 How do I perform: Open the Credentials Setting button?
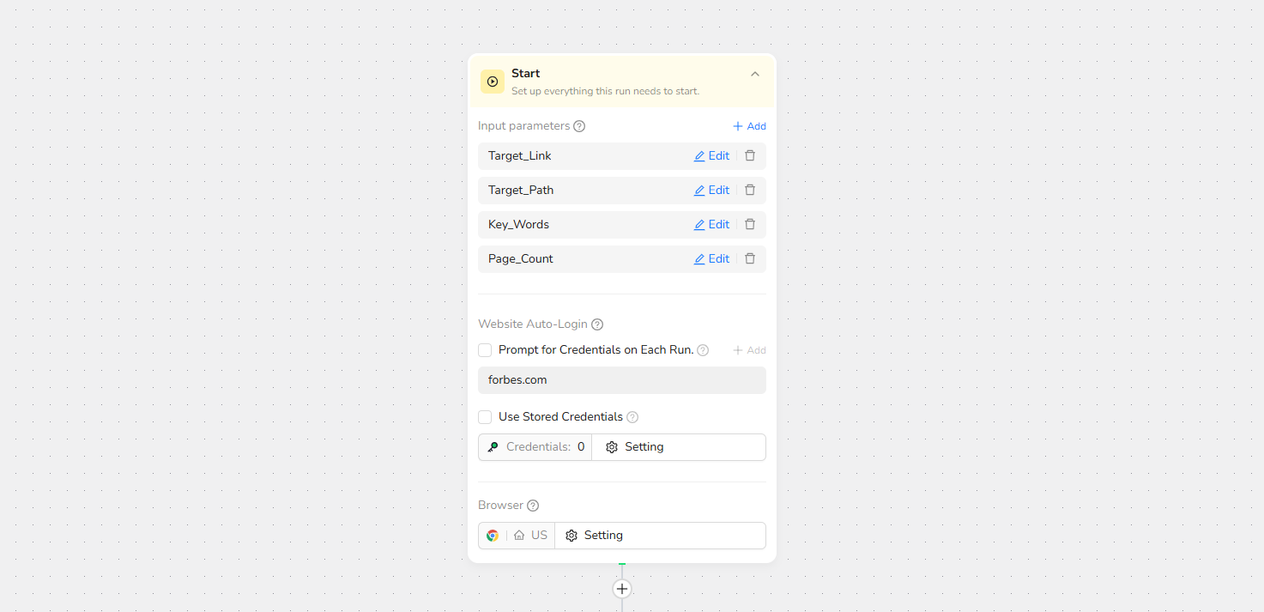(679, 447)
